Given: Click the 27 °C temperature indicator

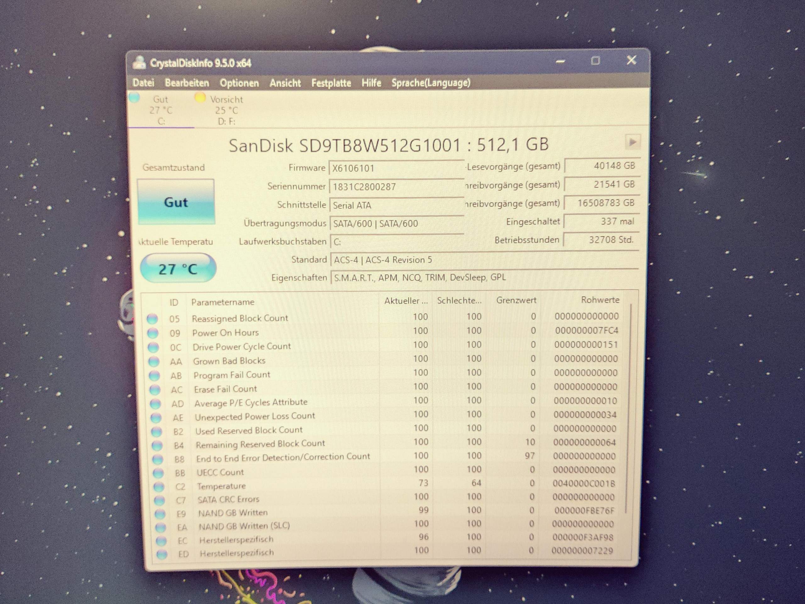Looking at the screenshot, I should pyautogui.click(x=178, y=268).
